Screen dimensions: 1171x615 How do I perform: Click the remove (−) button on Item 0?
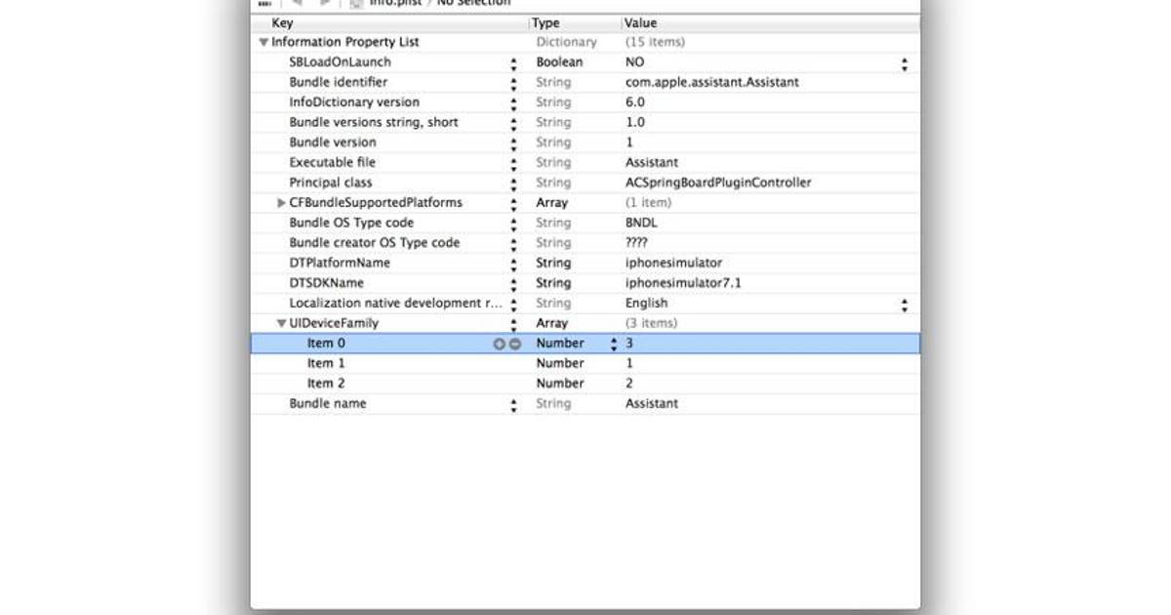click(514, 344)
